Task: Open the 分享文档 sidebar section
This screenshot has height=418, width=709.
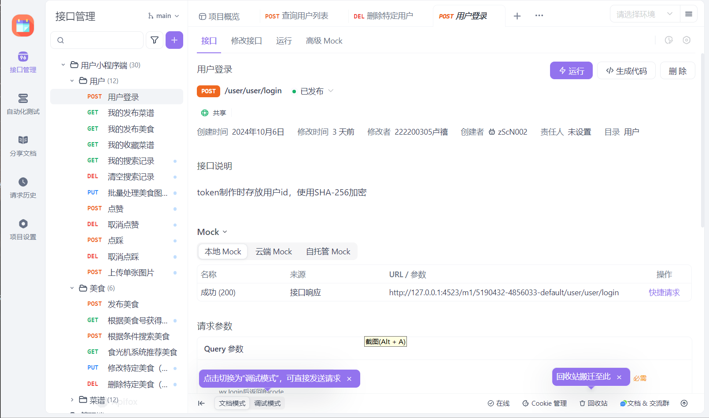Action: [23, 146]
